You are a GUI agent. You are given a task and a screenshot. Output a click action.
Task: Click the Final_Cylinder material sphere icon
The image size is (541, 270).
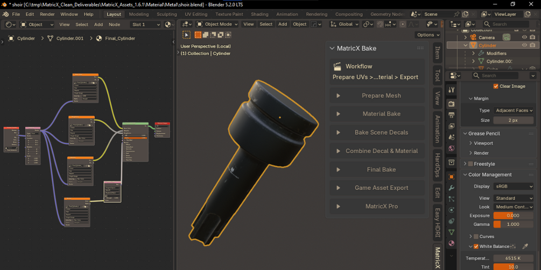click(99, 38)
